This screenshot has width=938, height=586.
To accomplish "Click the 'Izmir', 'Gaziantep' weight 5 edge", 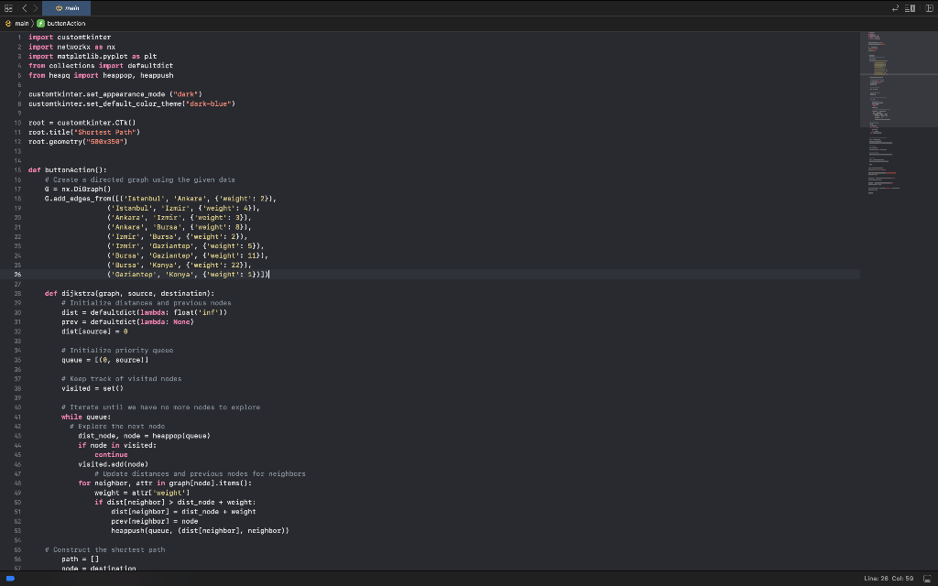I will pos(185,245).
